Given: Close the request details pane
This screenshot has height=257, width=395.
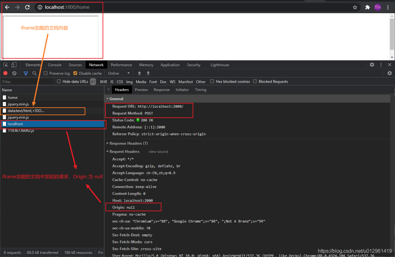Looking at the screenshot, I should coord(109,89).
